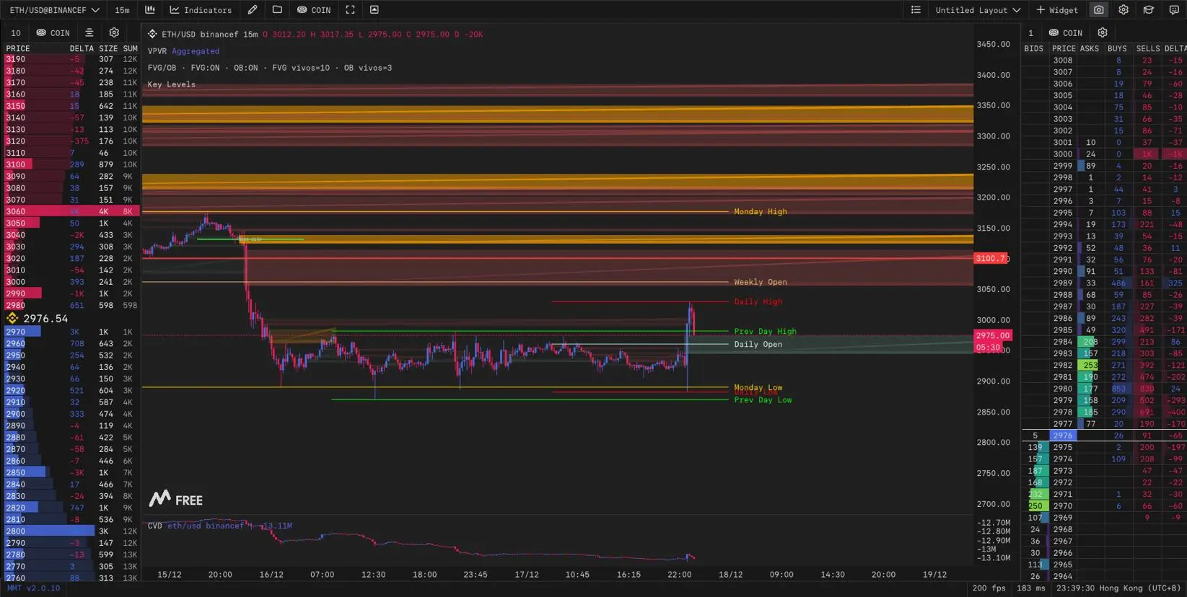The width and height of the screenshot is (1187, 597).
Task: Select the highlighted 2976 row in orderbook
Action: [x=1104, y=435]
